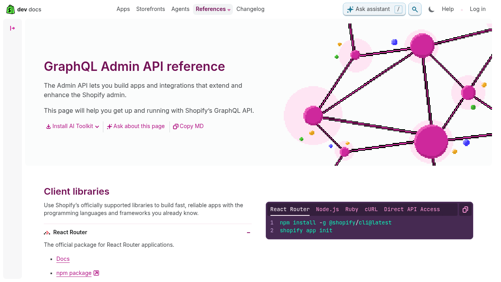Viewport: 501px width, 282px height.
Task: Switch to the Node.js code tab
Action: click(x=328, y=210)
